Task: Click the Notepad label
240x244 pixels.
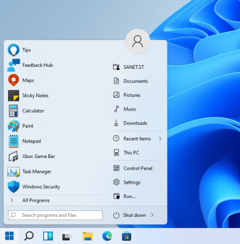Action: point(31,141)
